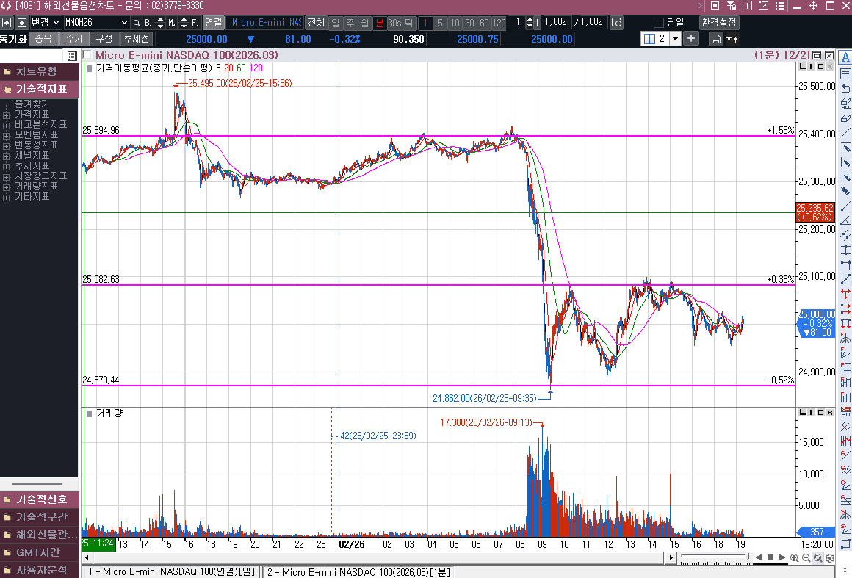This screenshot has height=578, width=852.
Task: Click the symbol search magnifier icon
Action: click(x=137, y=23)
